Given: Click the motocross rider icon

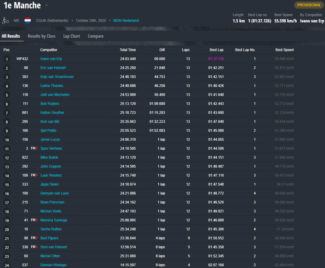Looking at the screenshot, I should [5, 21].
